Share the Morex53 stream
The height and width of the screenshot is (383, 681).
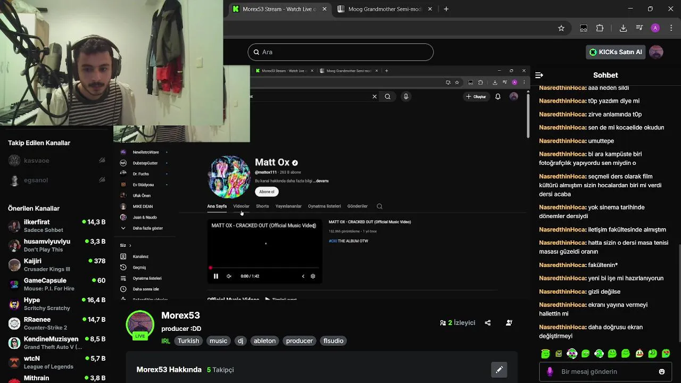(x=487, y=323)
